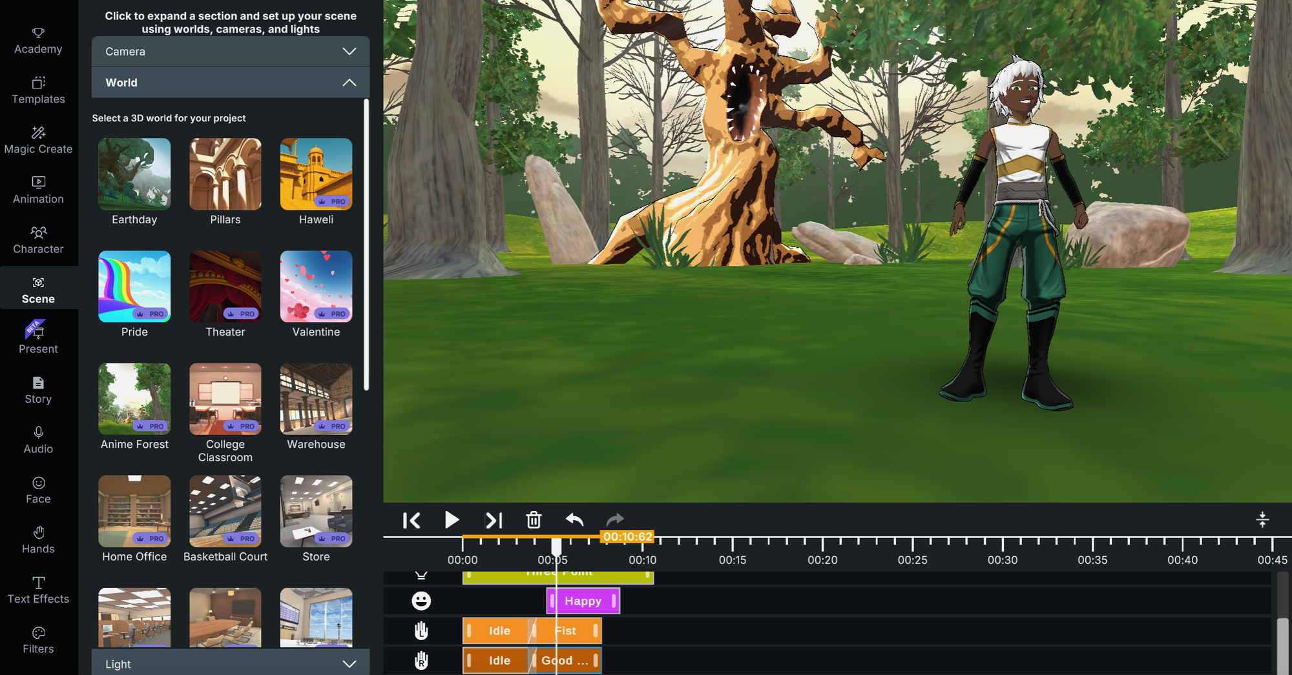
Task: Delete the selected clip using the trash icon
Action: (x=533, y=520)
